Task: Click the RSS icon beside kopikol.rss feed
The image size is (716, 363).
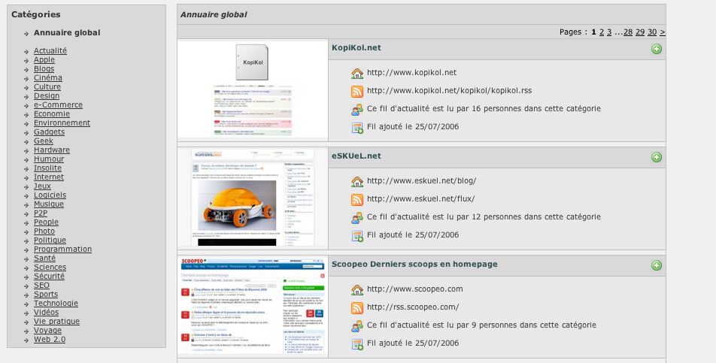Action: tap(357, 91)
